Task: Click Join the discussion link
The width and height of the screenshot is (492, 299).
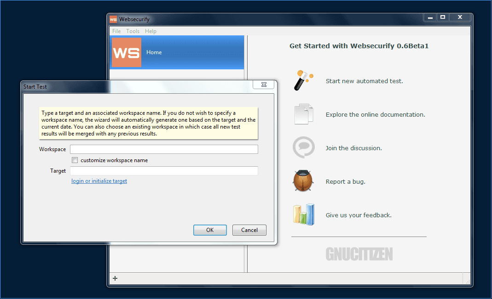Action: pos(353,148)
